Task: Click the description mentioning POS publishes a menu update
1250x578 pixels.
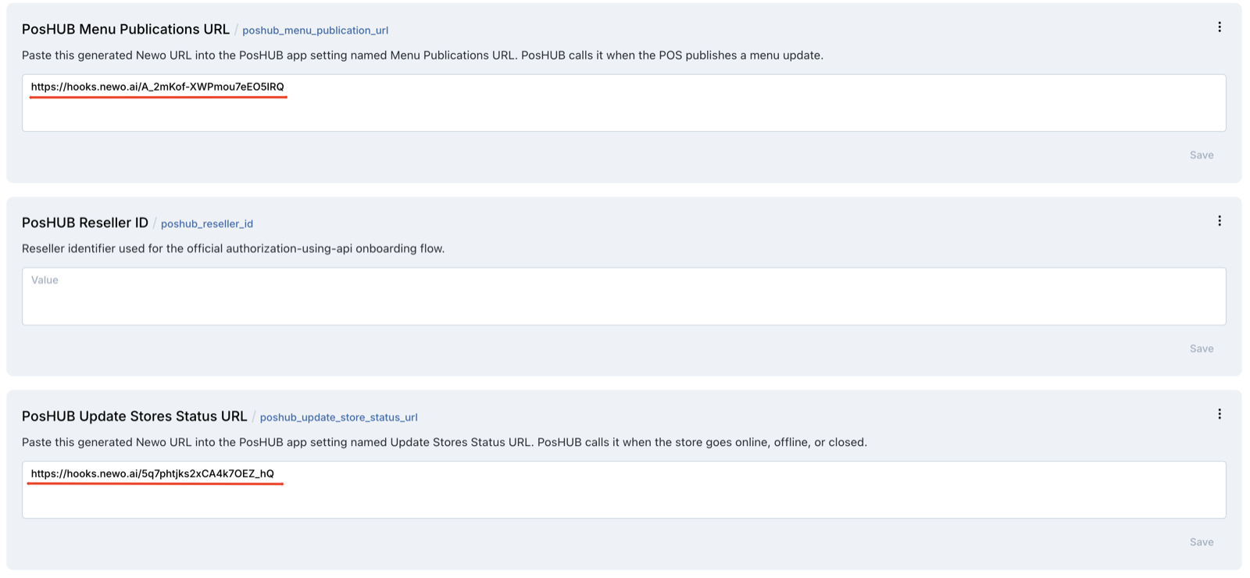Action: [x=423, y=55]
